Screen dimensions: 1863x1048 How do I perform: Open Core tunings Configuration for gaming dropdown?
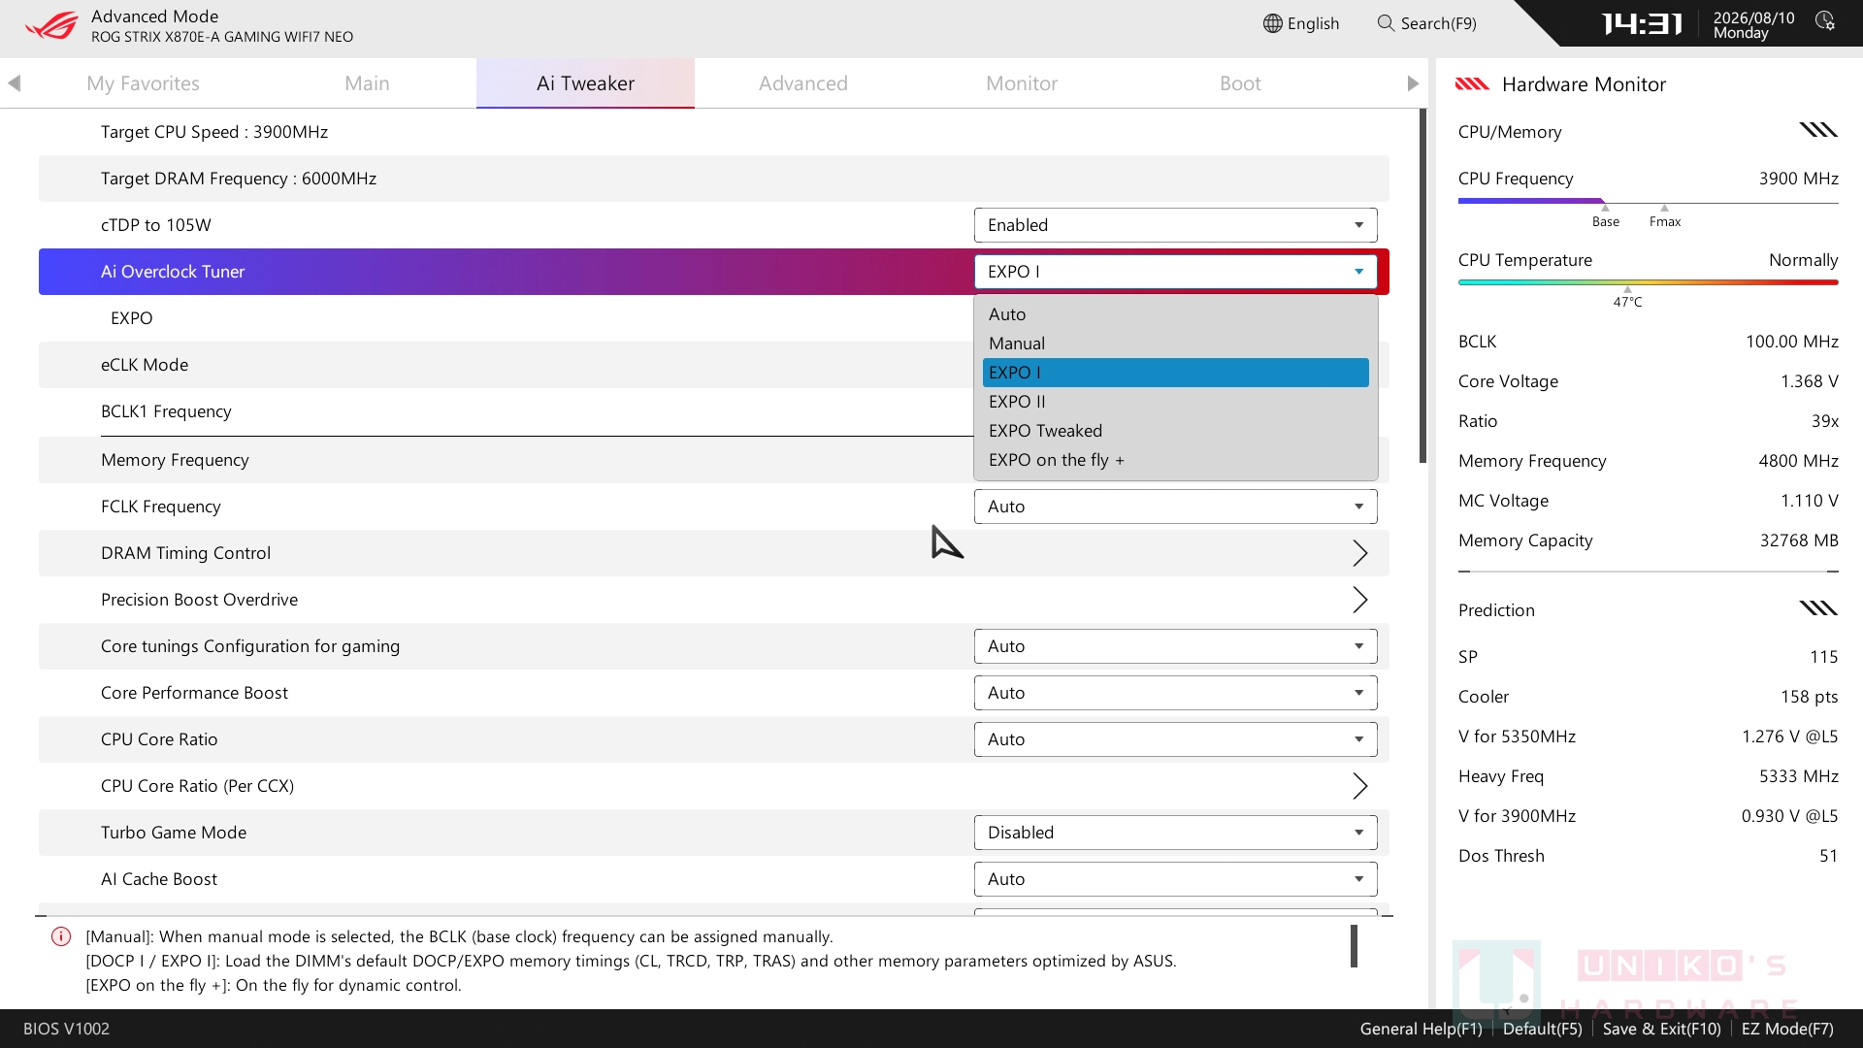1175,646
